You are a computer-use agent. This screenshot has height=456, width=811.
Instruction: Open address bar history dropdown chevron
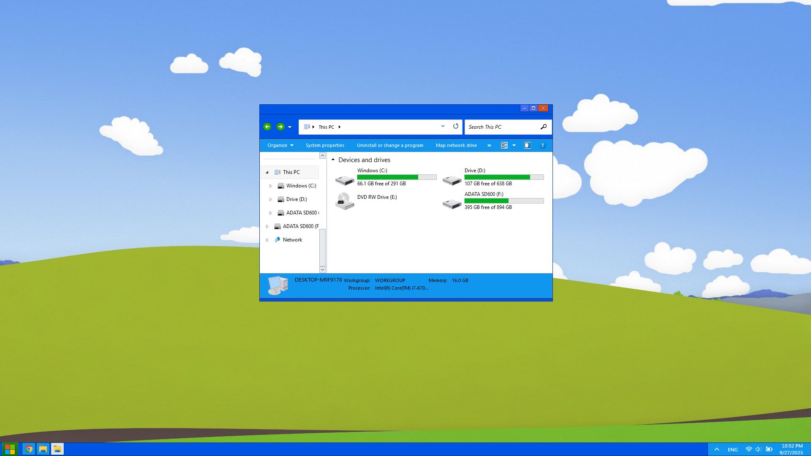point(443,126)
